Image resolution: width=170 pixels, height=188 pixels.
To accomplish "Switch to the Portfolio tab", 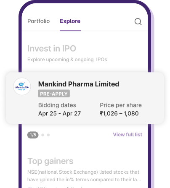I will [39, 21].
